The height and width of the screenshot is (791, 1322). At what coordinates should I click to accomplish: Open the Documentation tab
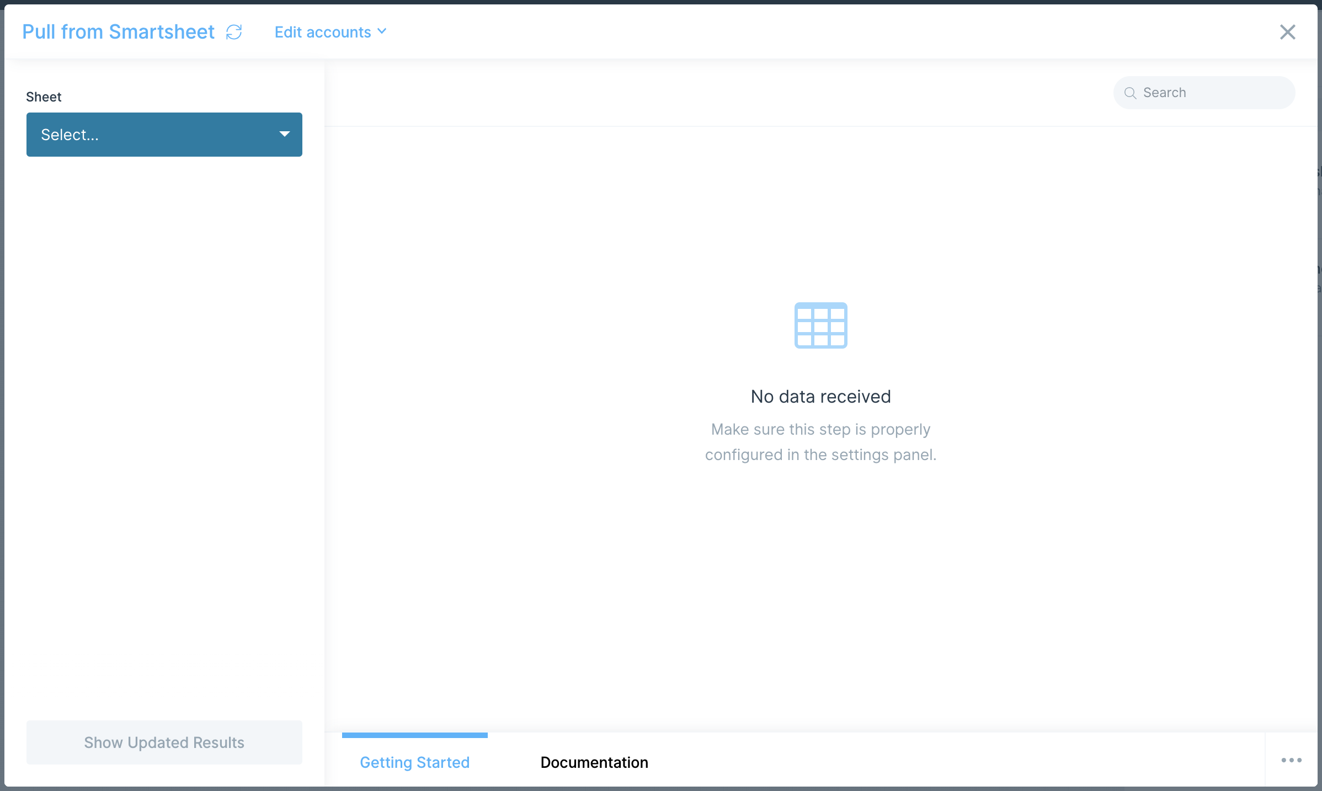pyautogui.click(x=594, y=762)
